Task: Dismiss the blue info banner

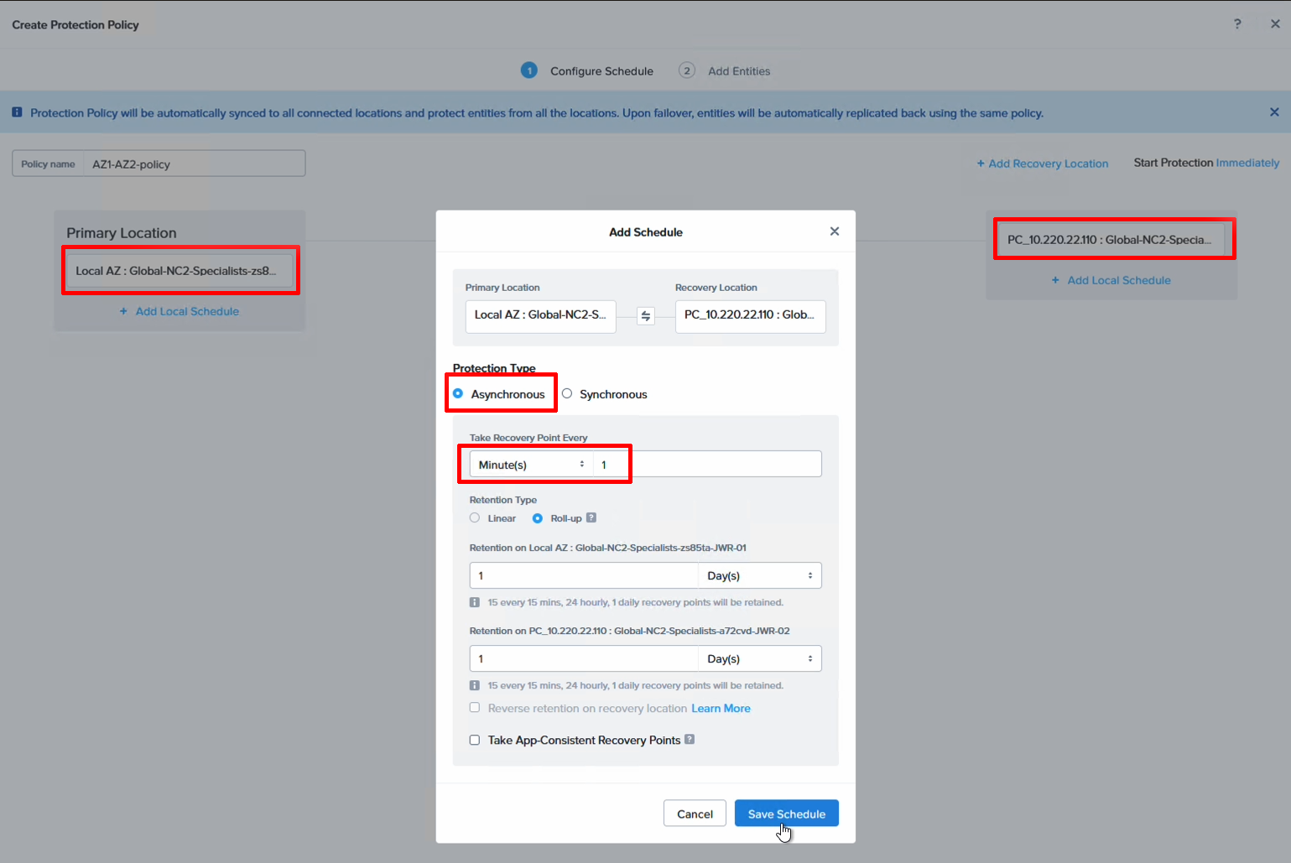Action: click(1273, 112)
